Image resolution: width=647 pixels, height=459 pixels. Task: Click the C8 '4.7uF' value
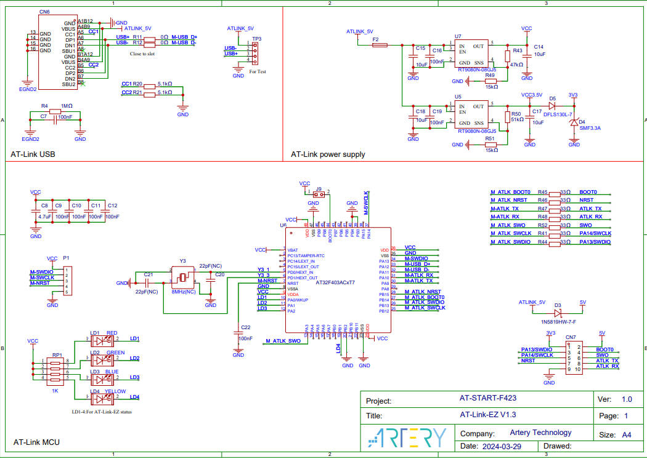point(45,217)
